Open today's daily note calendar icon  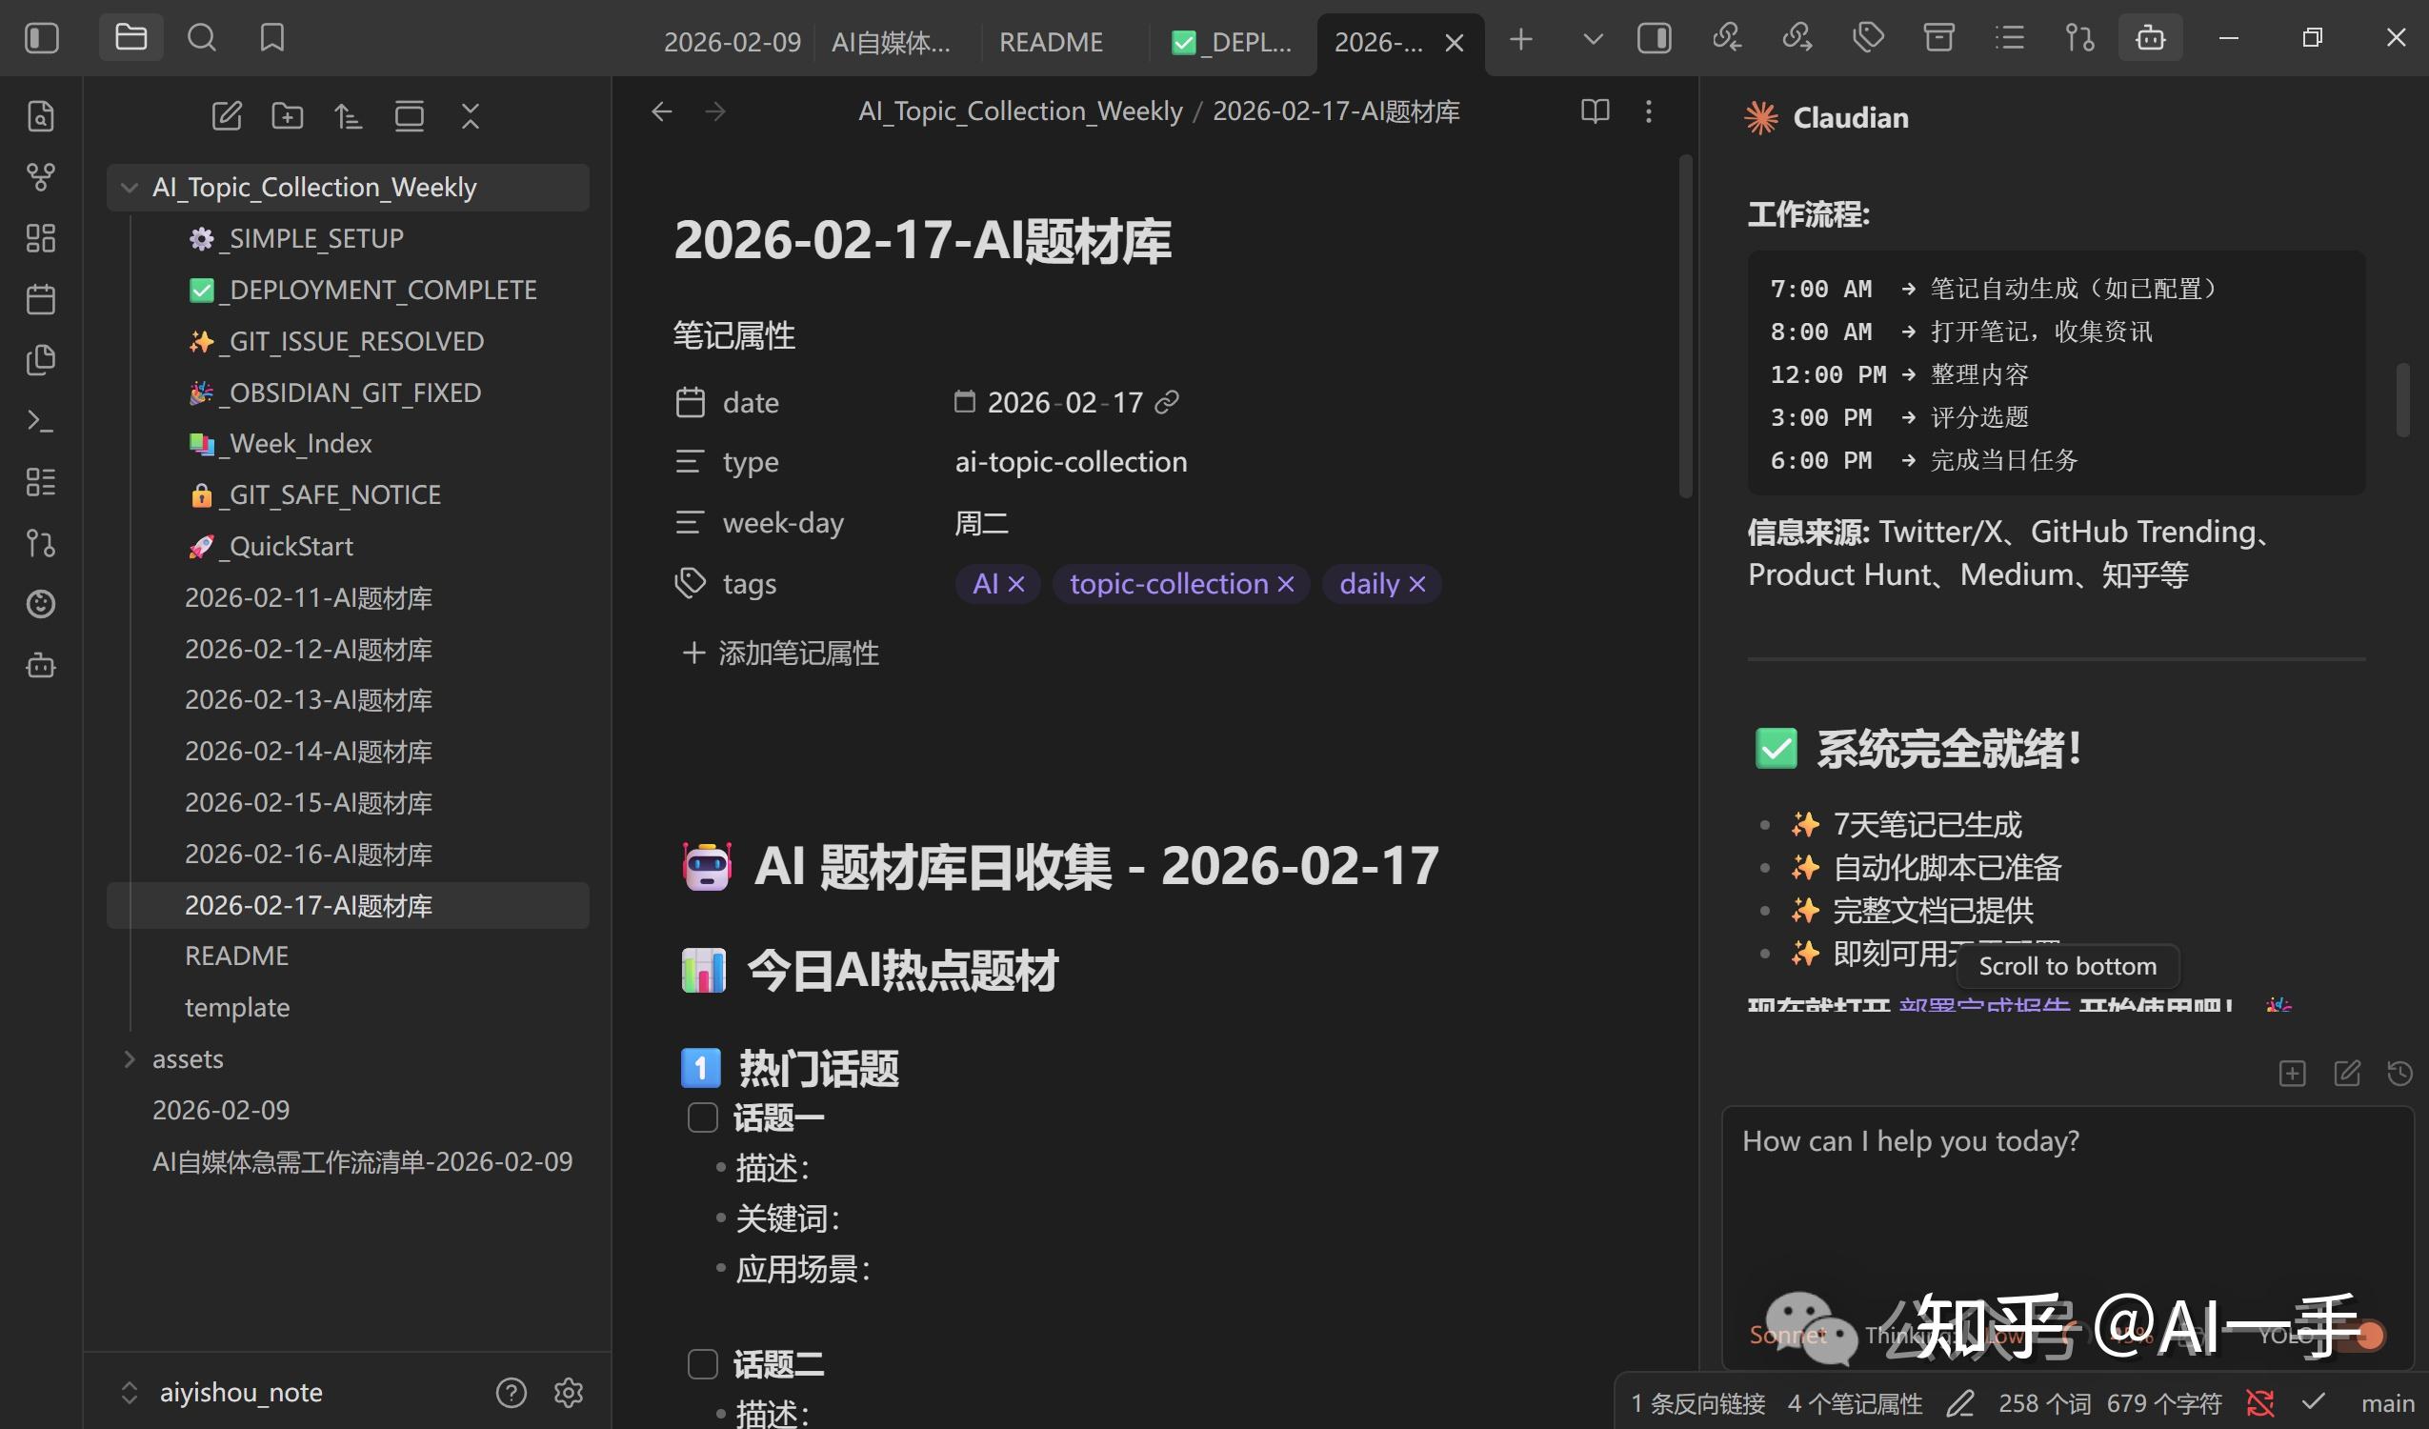40,299
